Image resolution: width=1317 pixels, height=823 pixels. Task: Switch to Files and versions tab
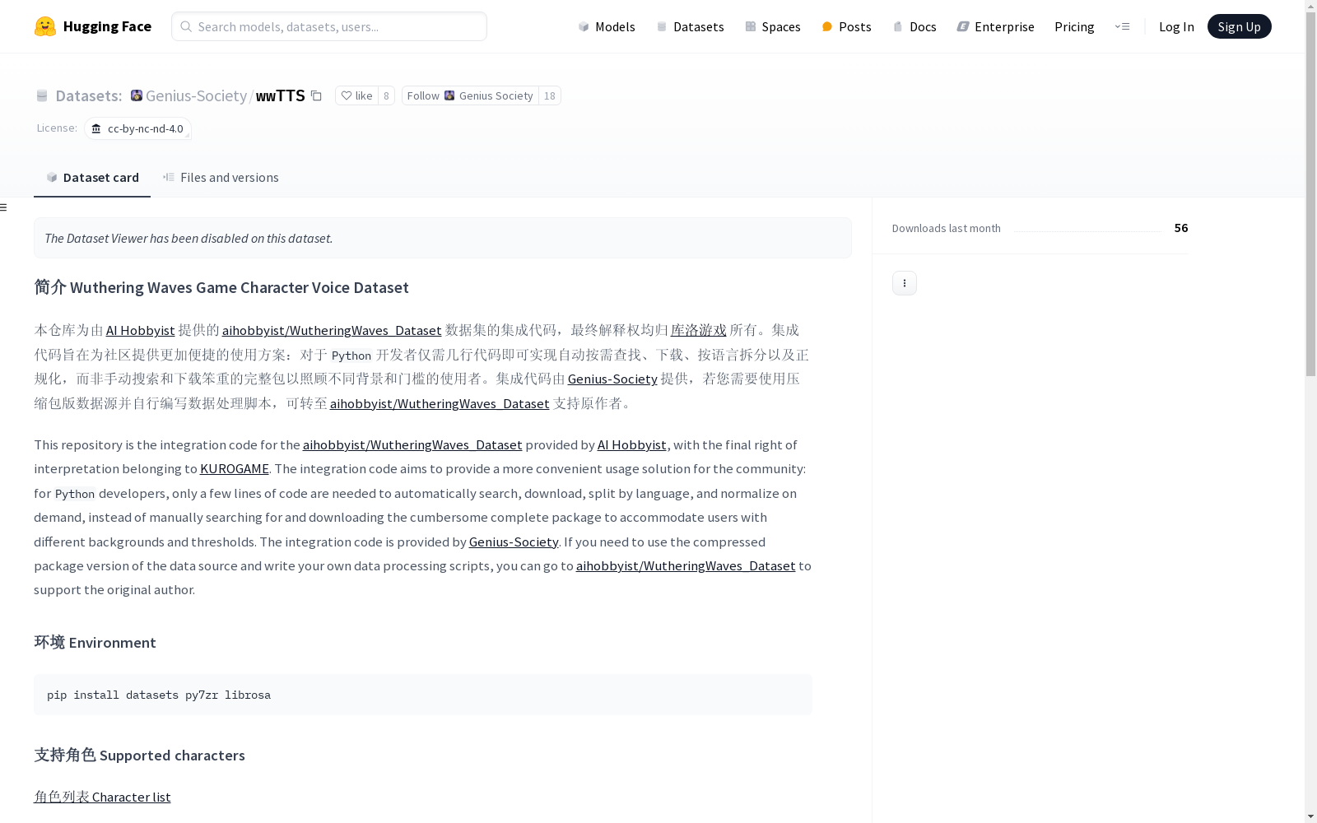221,178
